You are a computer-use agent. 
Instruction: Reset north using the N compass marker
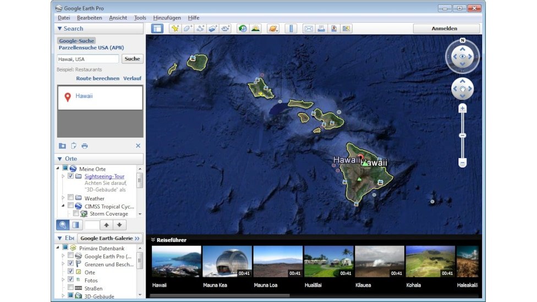pyautogui.click(x=462, y=40)
